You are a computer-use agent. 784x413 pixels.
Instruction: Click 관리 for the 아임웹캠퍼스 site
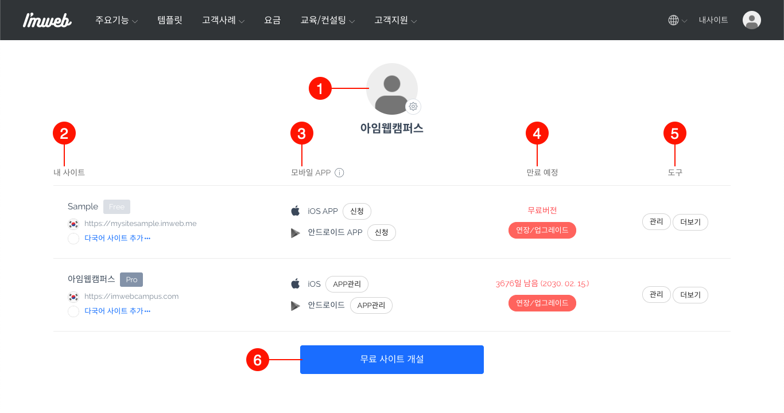pos(657,295)
